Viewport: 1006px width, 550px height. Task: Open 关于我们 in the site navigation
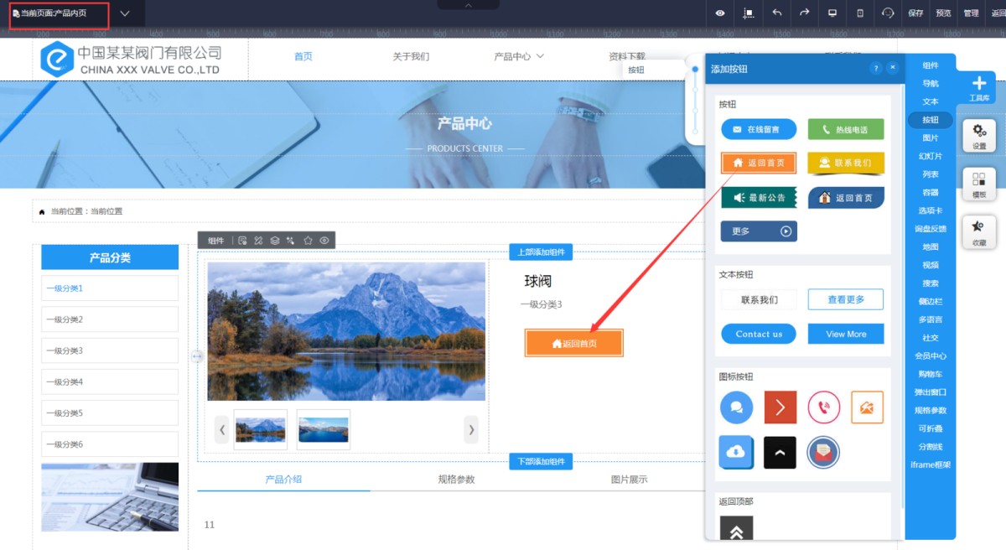click(x=411, y=56)
